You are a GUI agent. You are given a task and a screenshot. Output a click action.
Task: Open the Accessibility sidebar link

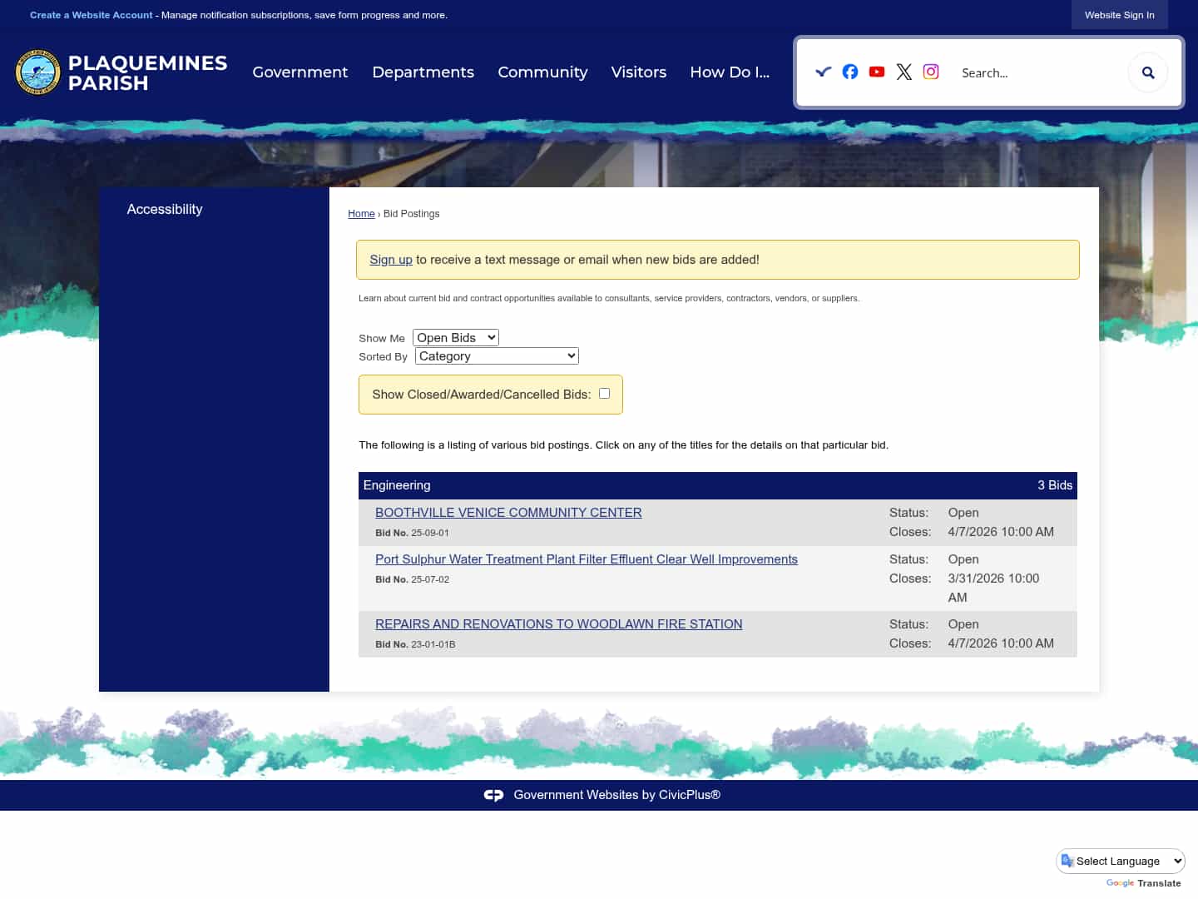[165, 210]
